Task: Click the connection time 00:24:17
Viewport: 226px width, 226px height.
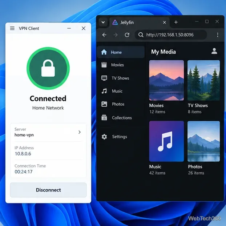Action: 24,171
